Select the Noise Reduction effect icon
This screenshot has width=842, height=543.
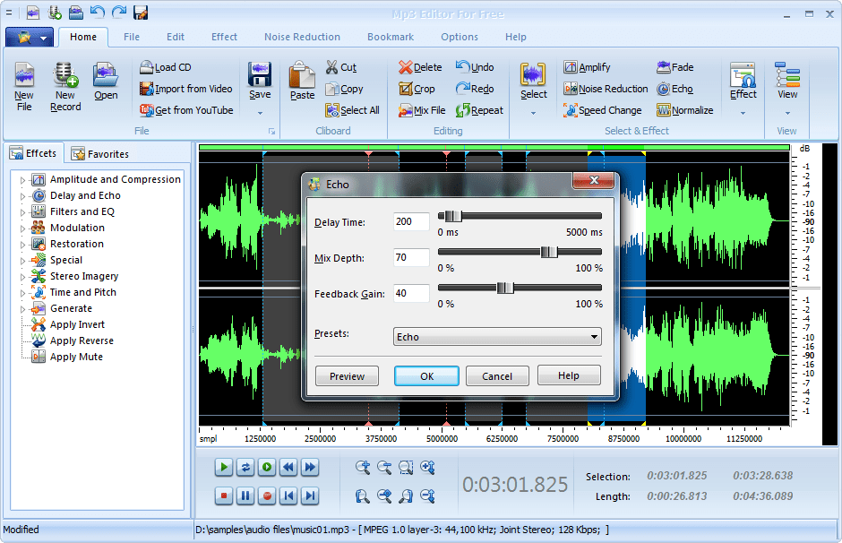pyautogui.click(x=571, y=89)
